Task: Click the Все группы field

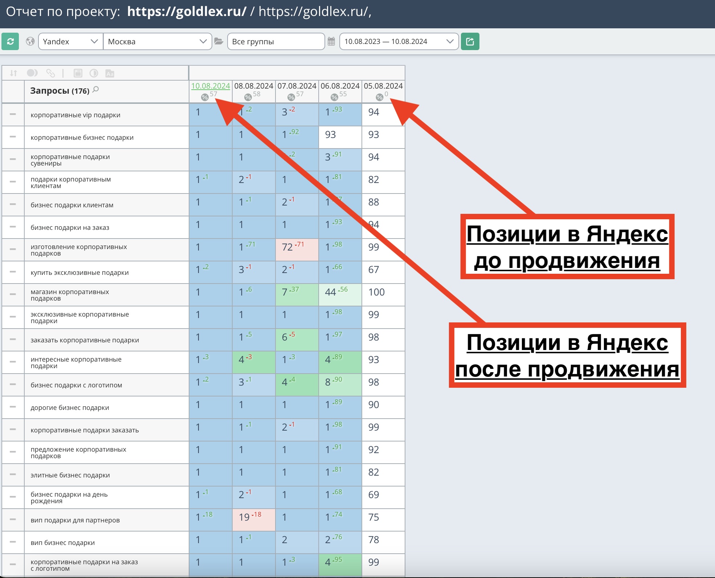Action: click(276, 41)
